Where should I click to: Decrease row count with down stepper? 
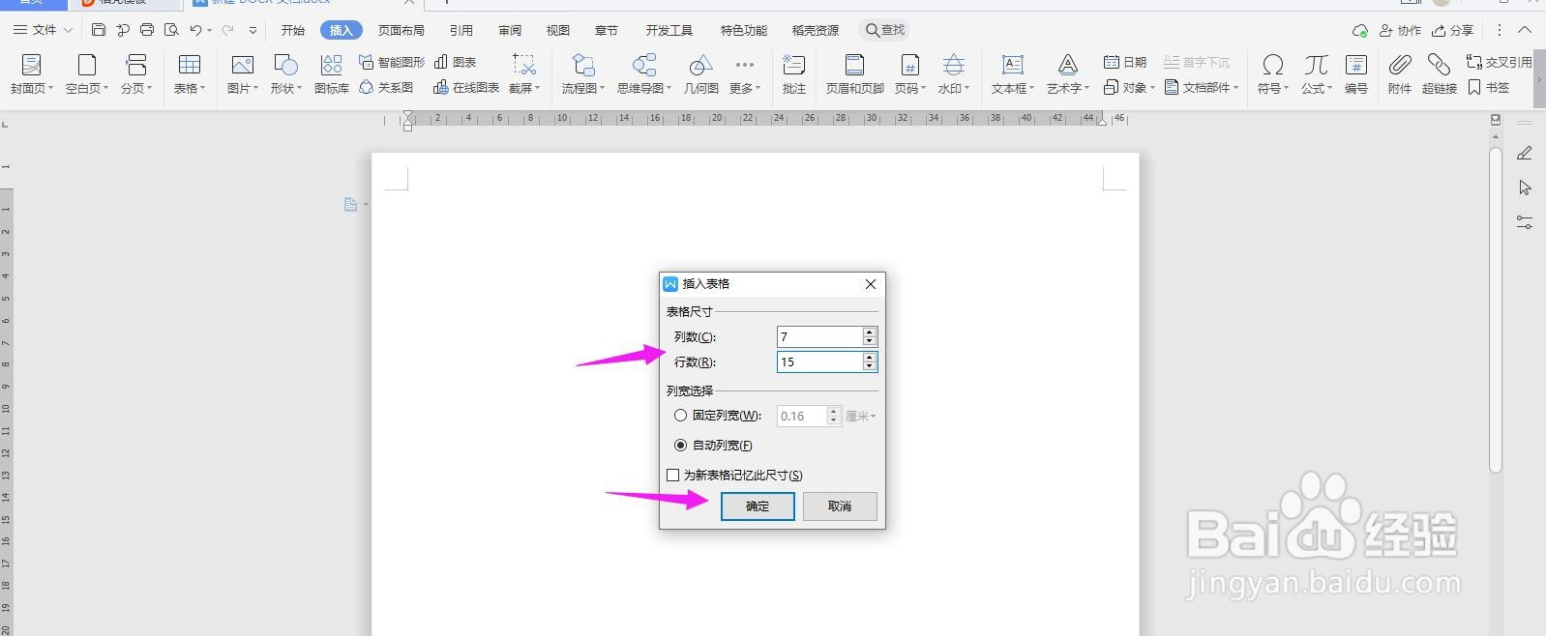click(x=870, y=366)
